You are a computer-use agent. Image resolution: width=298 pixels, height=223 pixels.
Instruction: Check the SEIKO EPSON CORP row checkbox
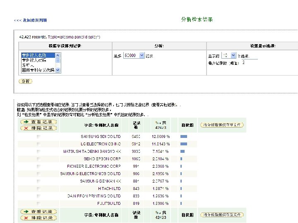(x=38, y=159)
